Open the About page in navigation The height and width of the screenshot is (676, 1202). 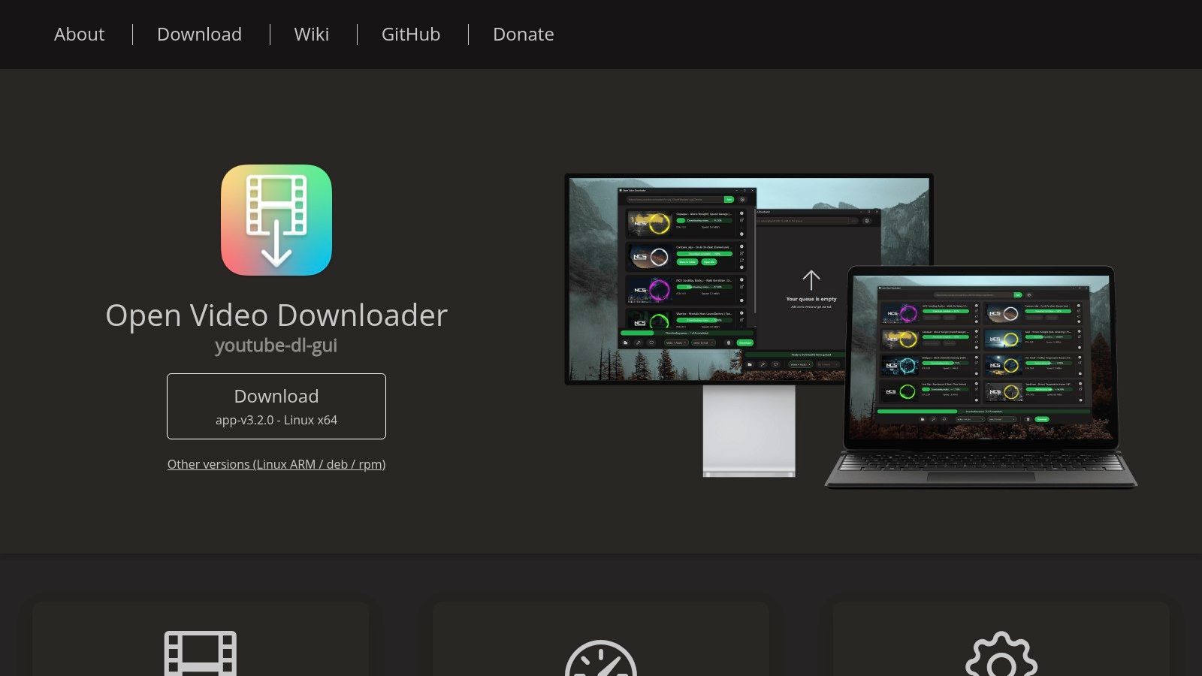[x=79, y=35]
